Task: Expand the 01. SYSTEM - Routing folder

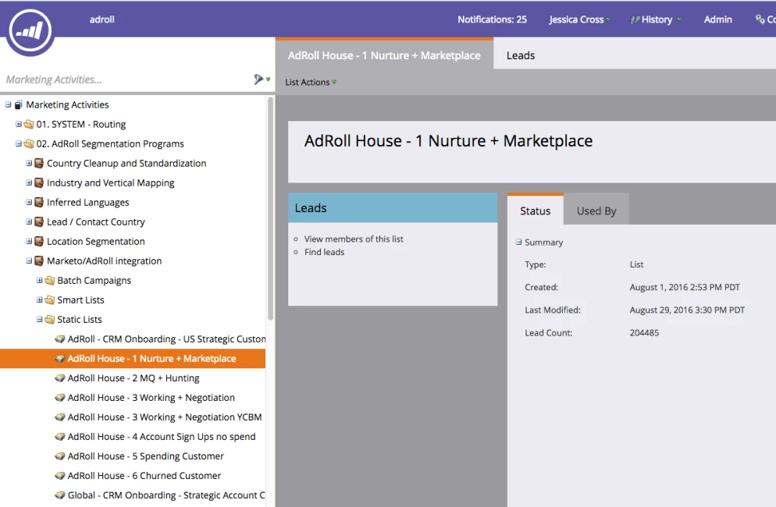Action: pos(18,124)
